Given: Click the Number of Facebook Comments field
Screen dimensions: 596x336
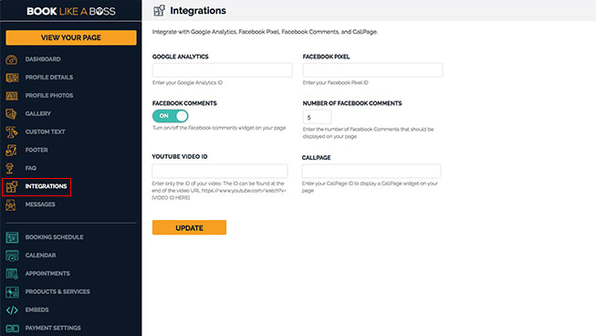Looking at the screenshot, I should 317,117.
